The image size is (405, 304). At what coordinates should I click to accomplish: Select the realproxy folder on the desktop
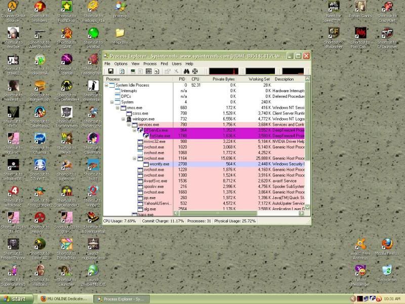click(120, 36)
